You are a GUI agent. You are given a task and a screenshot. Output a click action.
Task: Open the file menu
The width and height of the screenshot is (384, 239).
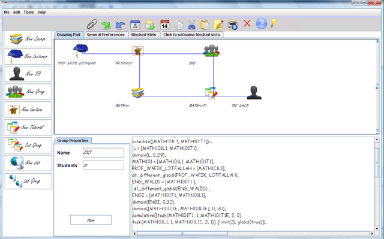7,12
